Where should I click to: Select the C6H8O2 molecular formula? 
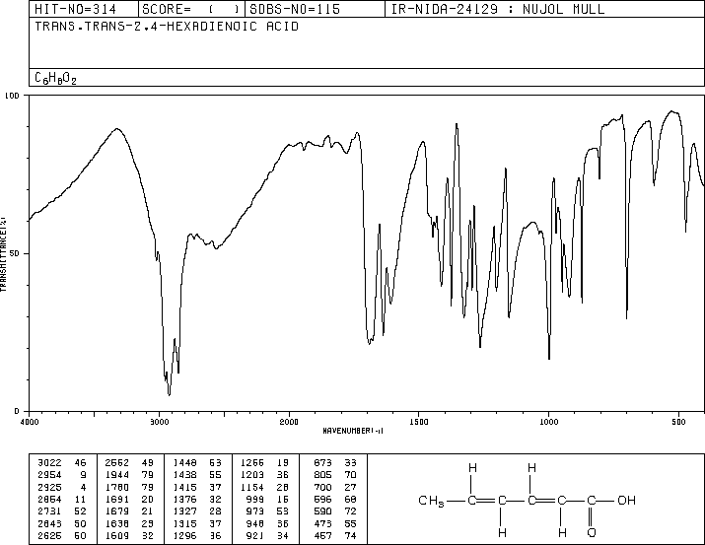coord(56,78)
